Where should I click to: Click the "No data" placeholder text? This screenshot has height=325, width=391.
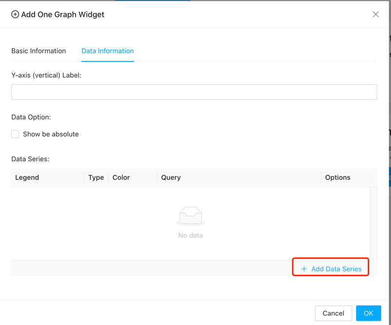click(190, 235)
